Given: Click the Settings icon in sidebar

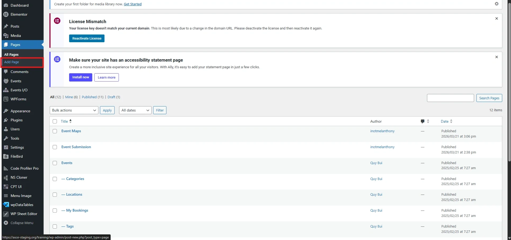Looking at the screenshot, I should [6, 147].
